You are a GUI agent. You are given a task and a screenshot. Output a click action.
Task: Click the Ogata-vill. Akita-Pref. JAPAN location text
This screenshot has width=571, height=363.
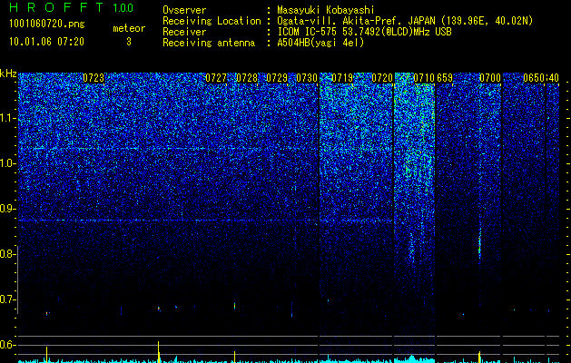[x=405, y=21]
